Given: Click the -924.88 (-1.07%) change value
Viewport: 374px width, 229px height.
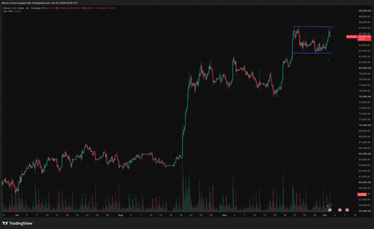Looking at the screenshot, I should tap(106, 8).
